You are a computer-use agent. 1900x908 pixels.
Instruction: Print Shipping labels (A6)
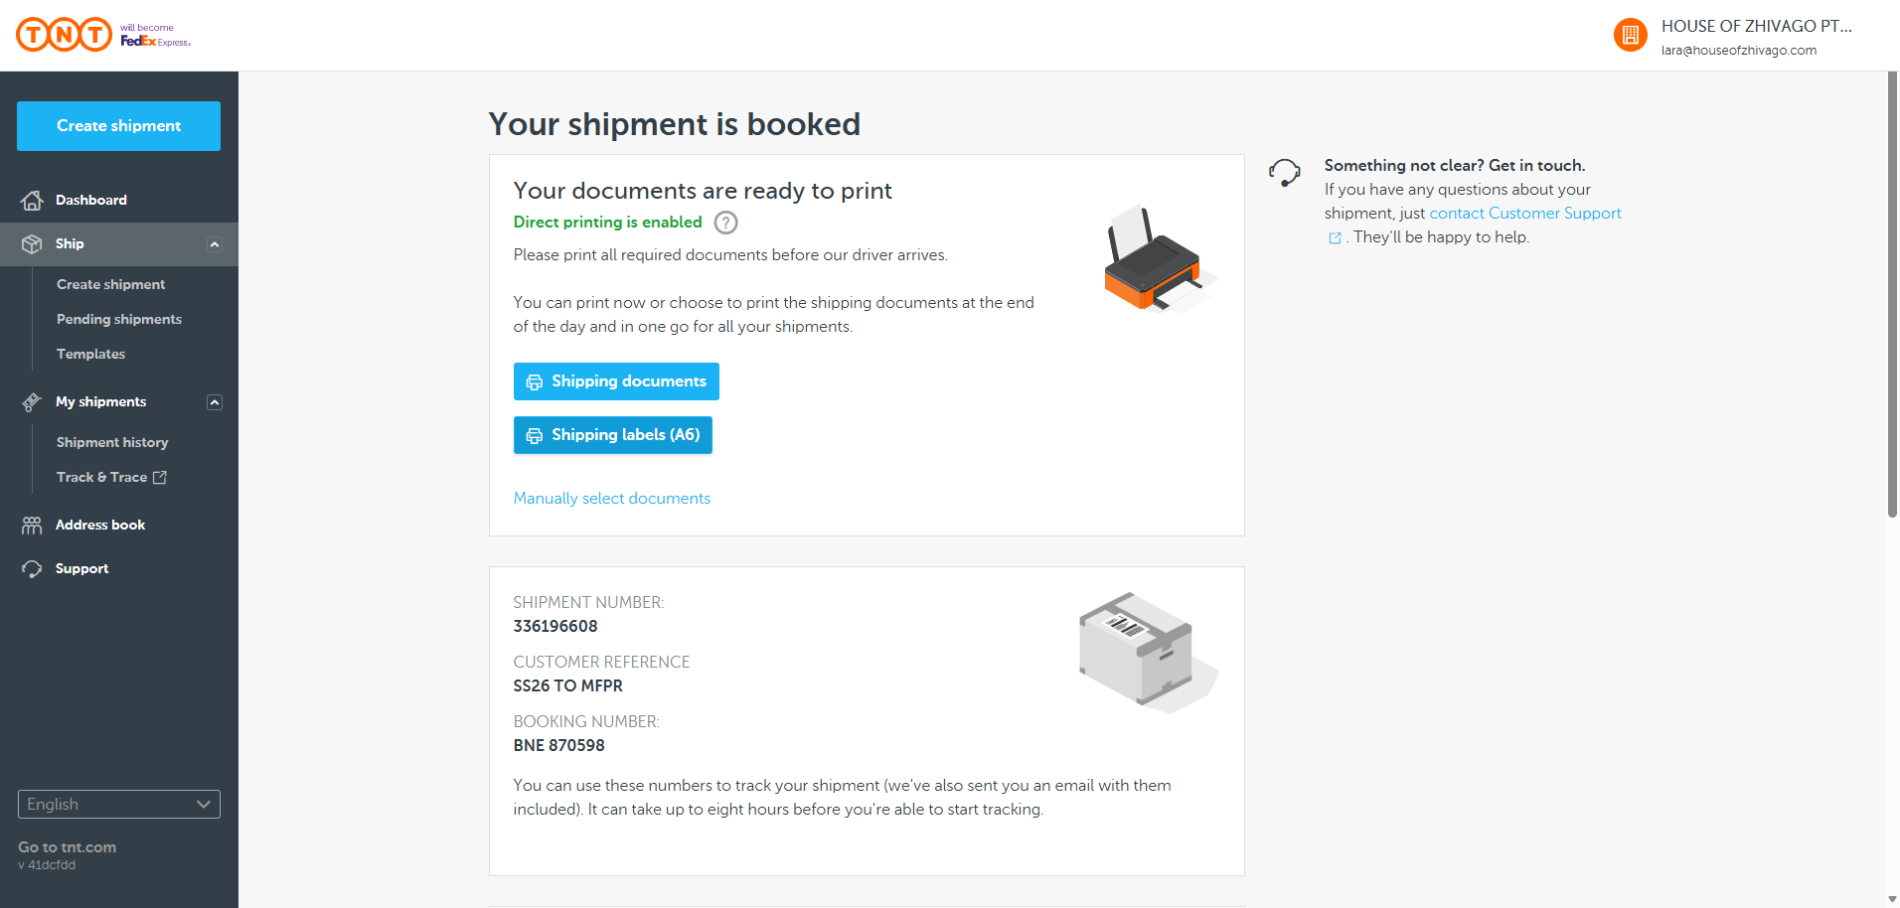coord(613,435)
